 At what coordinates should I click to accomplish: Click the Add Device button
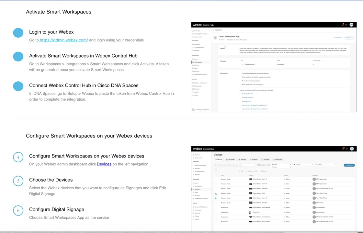[x=349, y=165]
